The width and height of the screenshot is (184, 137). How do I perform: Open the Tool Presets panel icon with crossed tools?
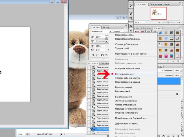coord(131,5)
